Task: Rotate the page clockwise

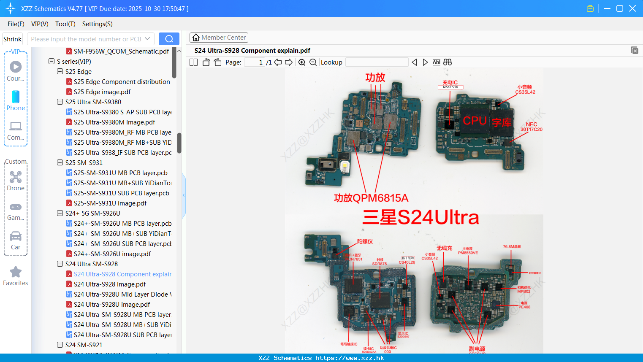Action: coord(217,62)
